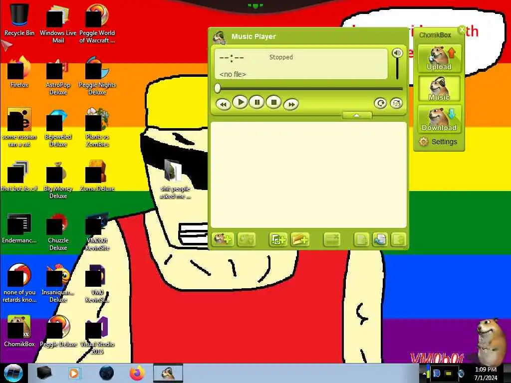Screen dimensions: 511x383
Task: Play the track in Music Player
Action: point(240,103)
